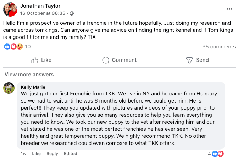Open the 35 comments list
The image size is (238, 158).
[218, 47]
